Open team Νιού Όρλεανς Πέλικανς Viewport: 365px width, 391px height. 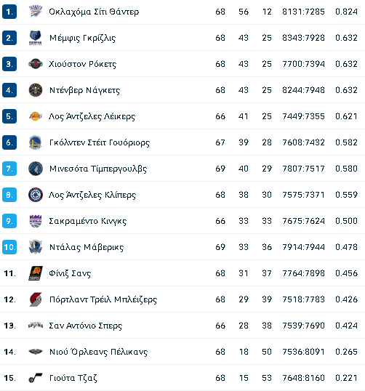[98, 352]
